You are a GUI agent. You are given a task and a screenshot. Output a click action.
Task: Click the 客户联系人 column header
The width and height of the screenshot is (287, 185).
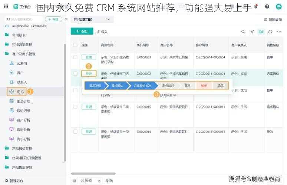coord(239,45)
